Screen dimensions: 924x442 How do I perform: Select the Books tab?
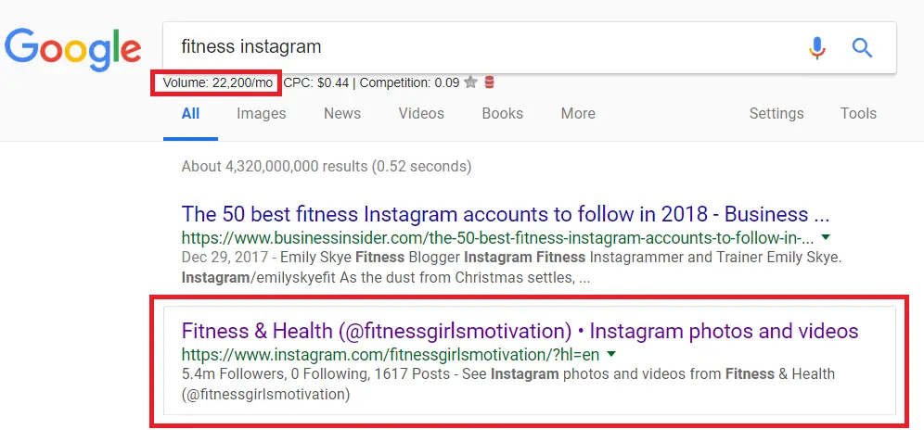click(502, 114)
